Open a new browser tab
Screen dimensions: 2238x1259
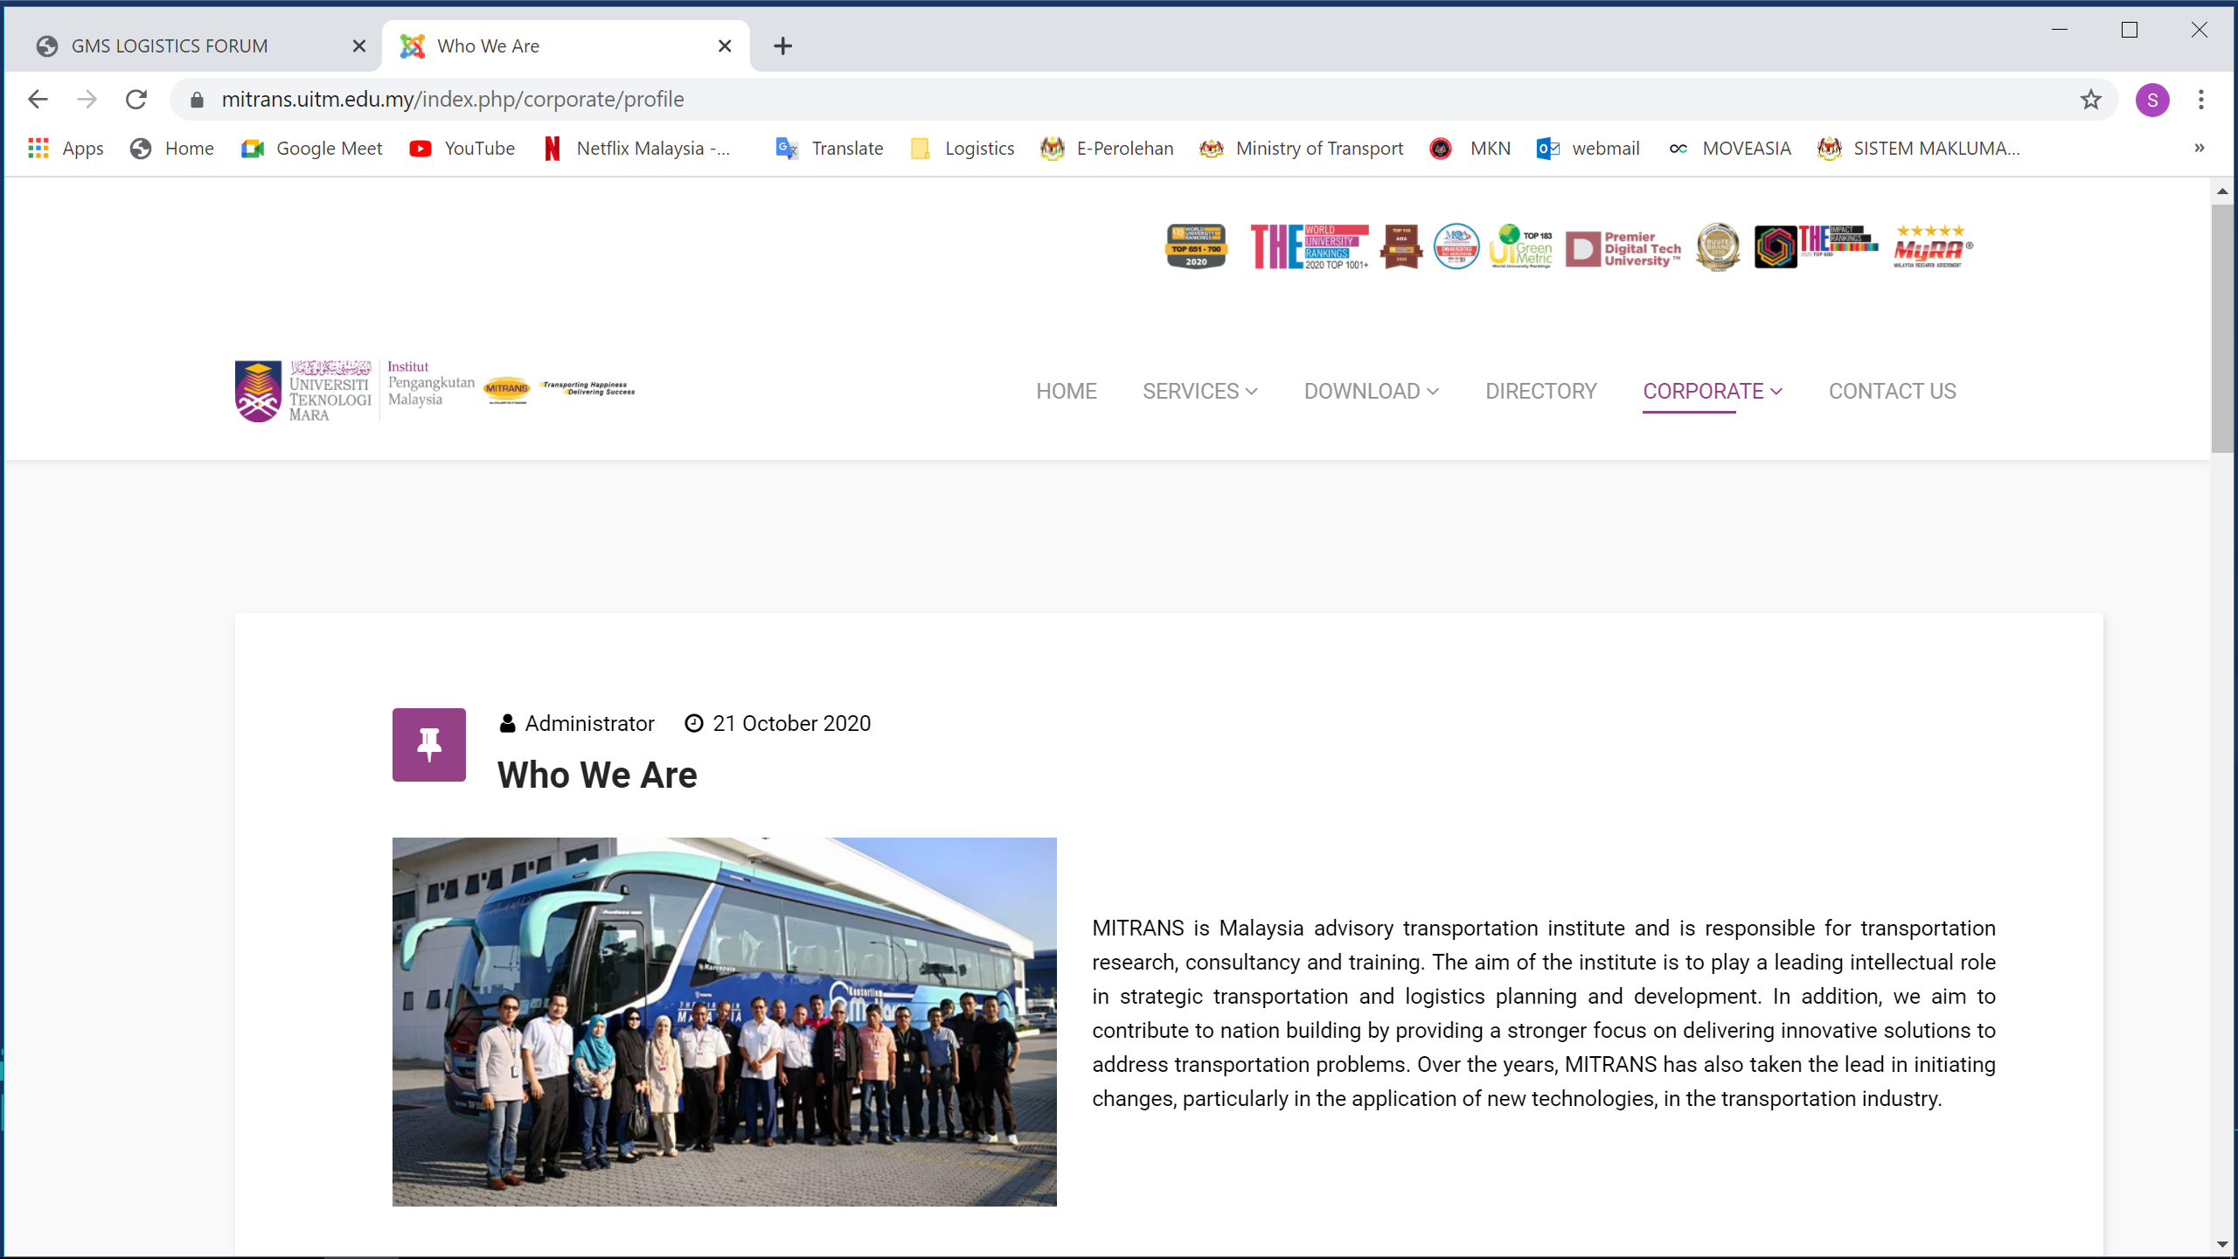[782, 46]
